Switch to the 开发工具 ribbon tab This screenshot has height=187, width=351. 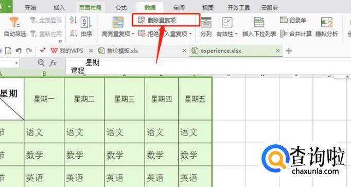pyautogui.click(x=239, y=8)
